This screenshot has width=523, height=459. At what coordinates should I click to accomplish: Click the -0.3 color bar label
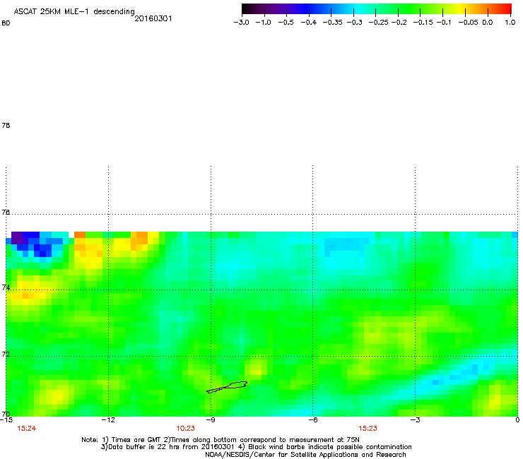point(354,23)
